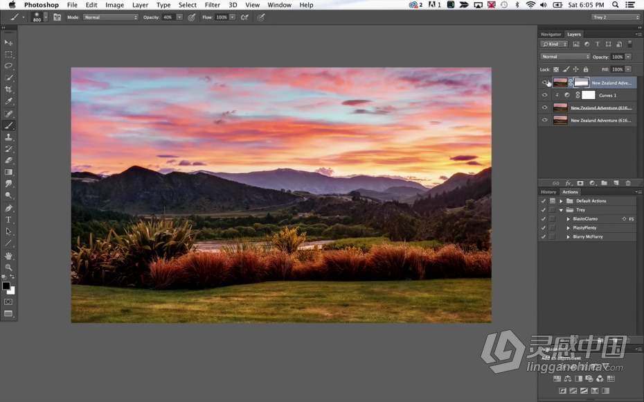Change screen mode at toolbox bottom
The width and height of the screenshot is (644, 402).
[8, 313]
